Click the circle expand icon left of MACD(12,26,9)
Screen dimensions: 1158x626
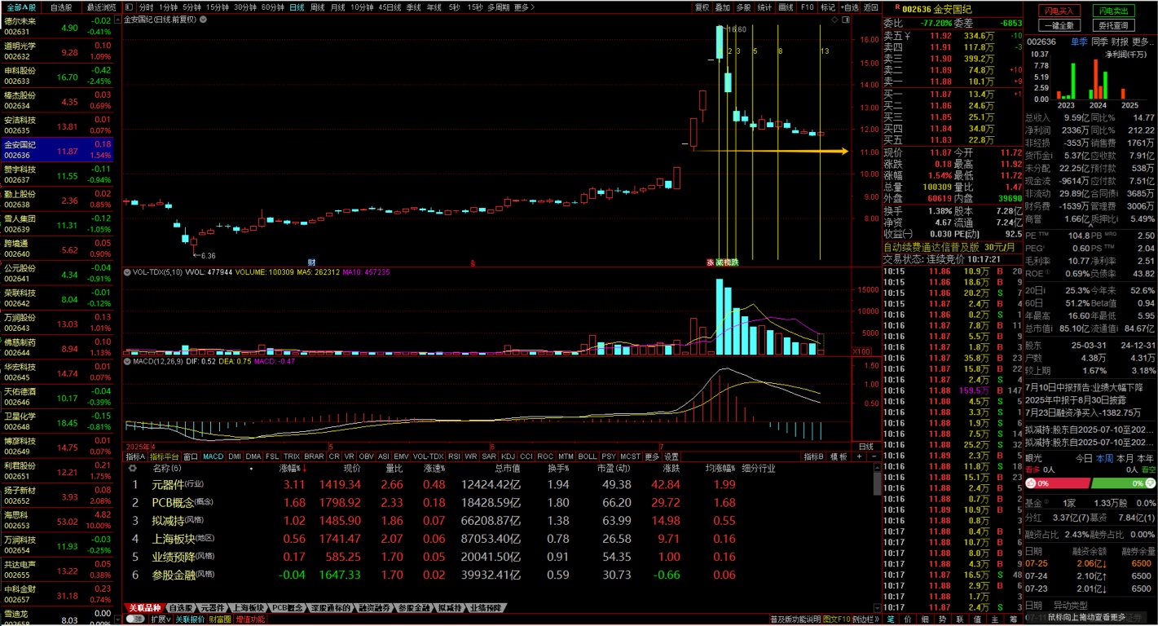click(128, 360)
